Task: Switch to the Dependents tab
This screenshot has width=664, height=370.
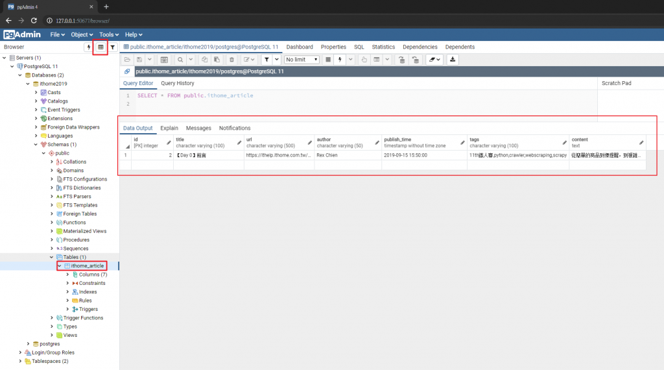Action: (x=460, y=47)
